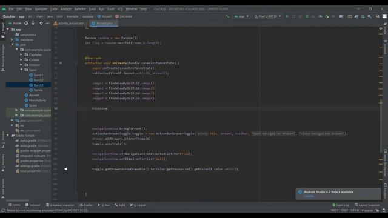Place cursor on the histoire code line
The width and height of the screenshot is (388, 218).
(x=99, y=108)
